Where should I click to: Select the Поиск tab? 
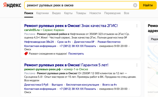tap(29, 13)
